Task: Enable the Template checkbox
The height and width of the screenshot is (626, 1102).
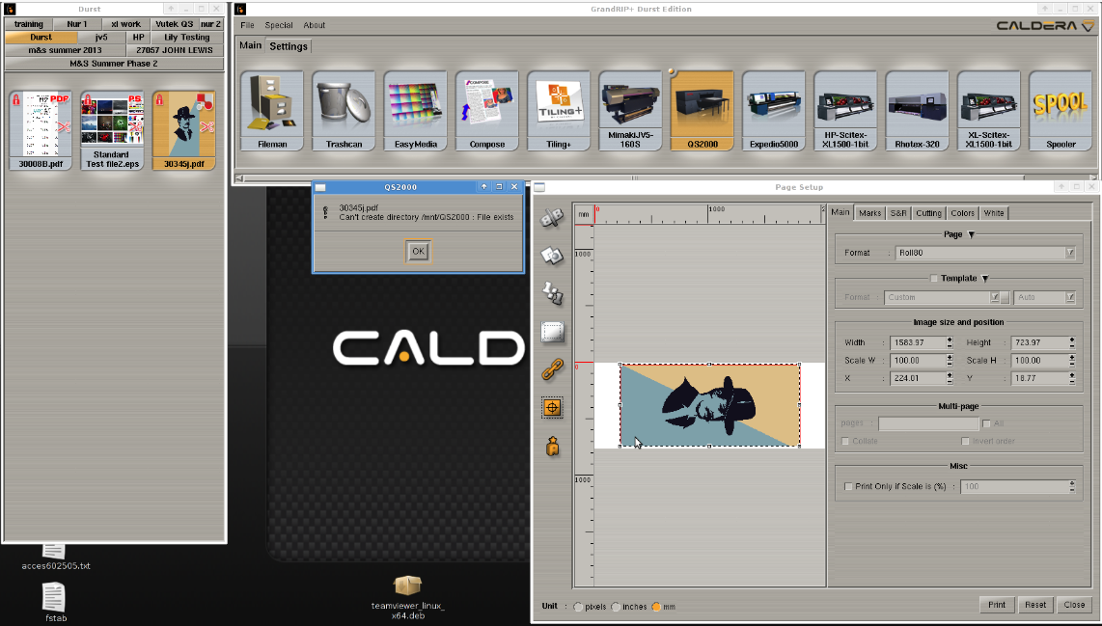Action: pos(934,279)
